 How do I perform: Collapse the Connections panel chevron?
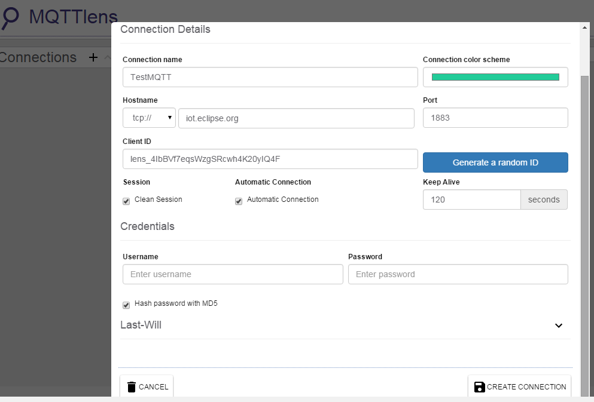tap(108, 57)
